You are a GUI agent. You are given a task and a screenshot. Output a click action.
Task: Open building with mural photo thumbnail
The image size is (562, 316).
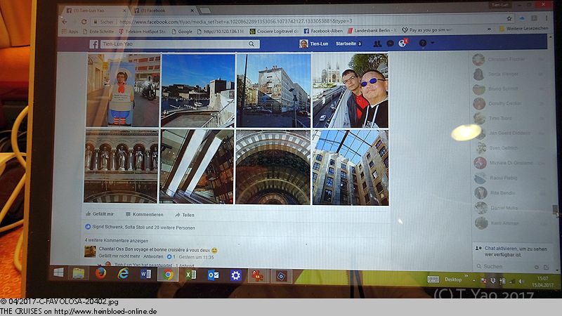(273, 91)
